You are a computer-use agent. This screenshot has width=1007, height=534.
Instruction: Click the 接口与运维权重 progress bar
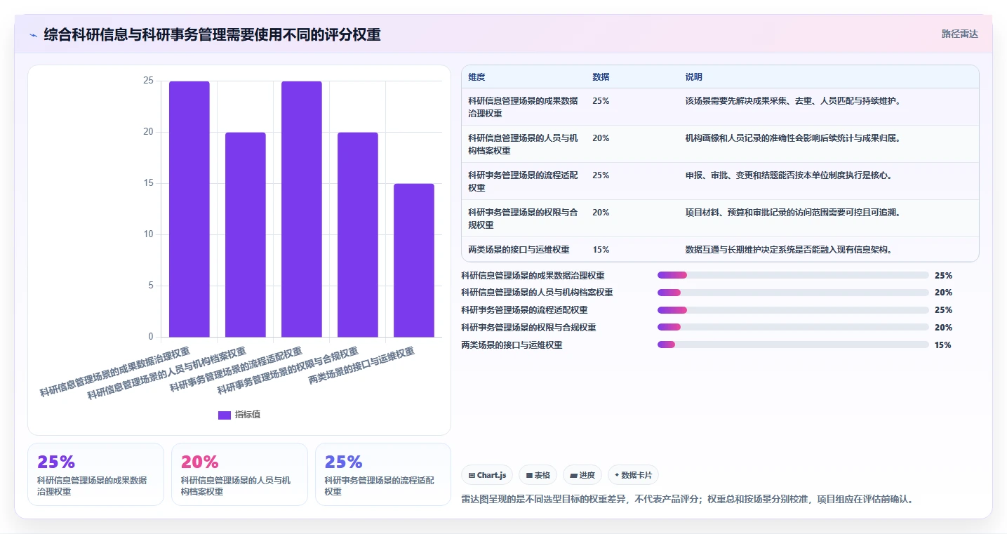(x=793, y=345)
